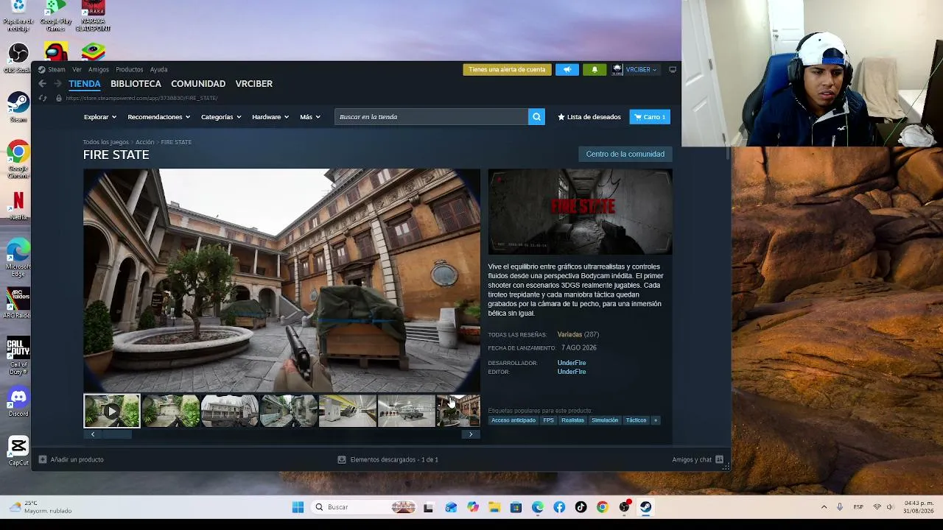Click the VRCIBER profile avatar
Image resolution: width=943 pixels, height=530 pixels.
point(617,70)
